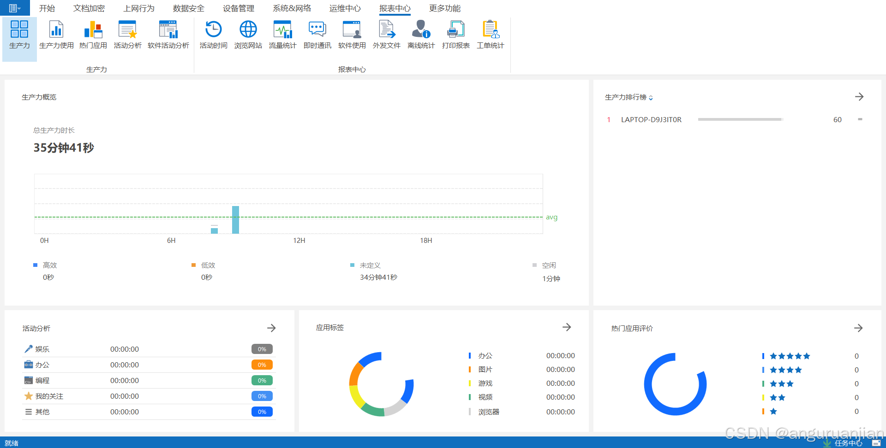Open the 离线统计 report icon
The image size is (886, 448).
[421, 35]
